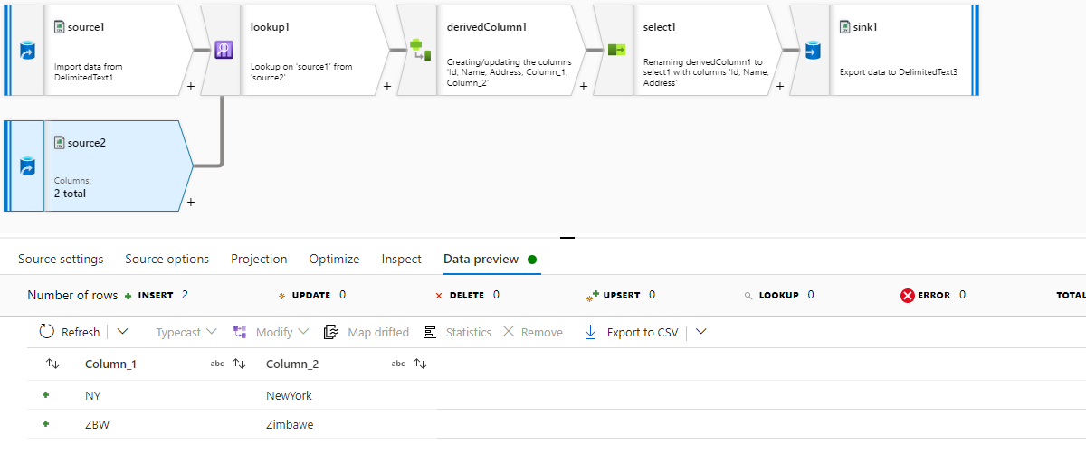Select the select1 transformation icon
1086x454 pixels.
(x=616, y=51)
